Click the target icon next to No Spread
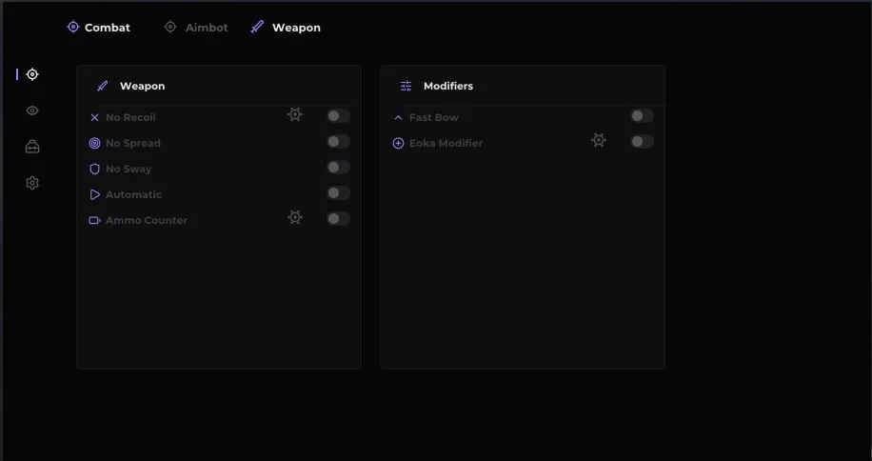The height and width of the screenshot is (461, 872). pyautogui.click(x=94, y=144)
